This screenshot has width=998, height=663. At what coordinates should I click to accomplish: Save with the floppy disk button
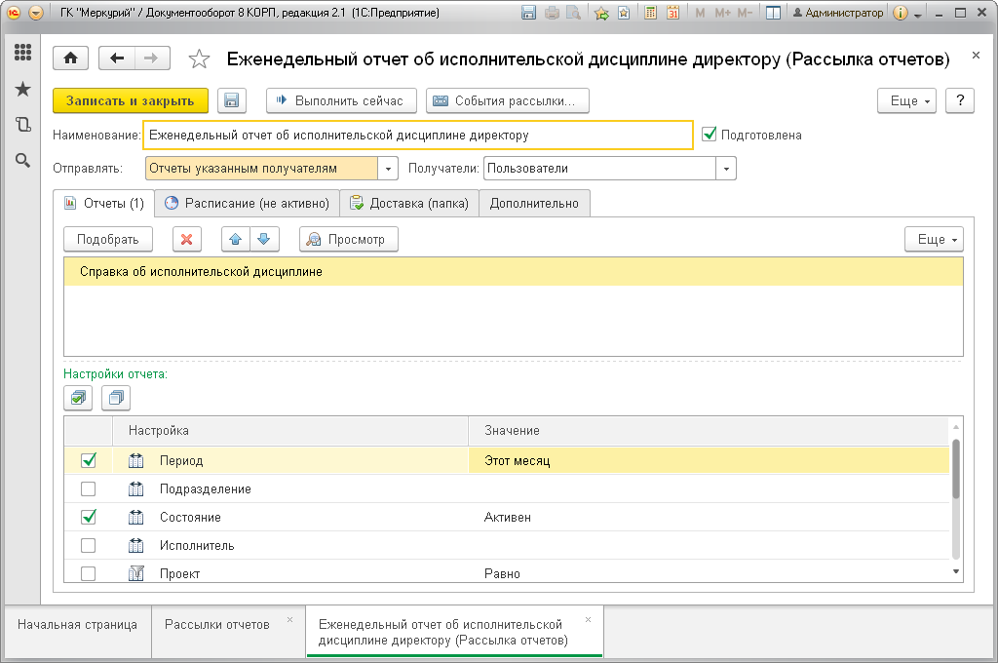[232, 100]
